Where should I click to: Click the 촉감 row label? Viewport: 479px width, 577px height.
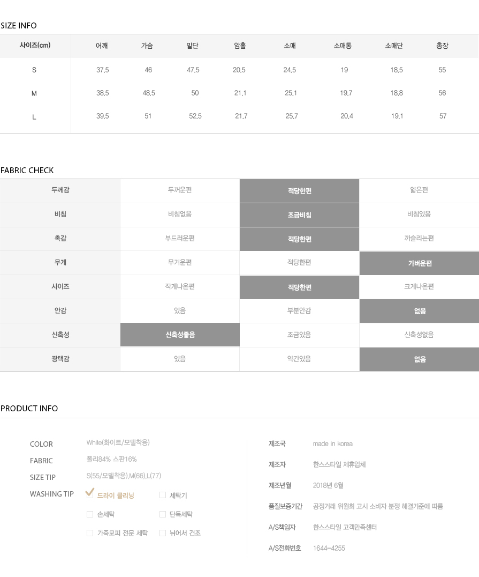(x=60, y=239)
